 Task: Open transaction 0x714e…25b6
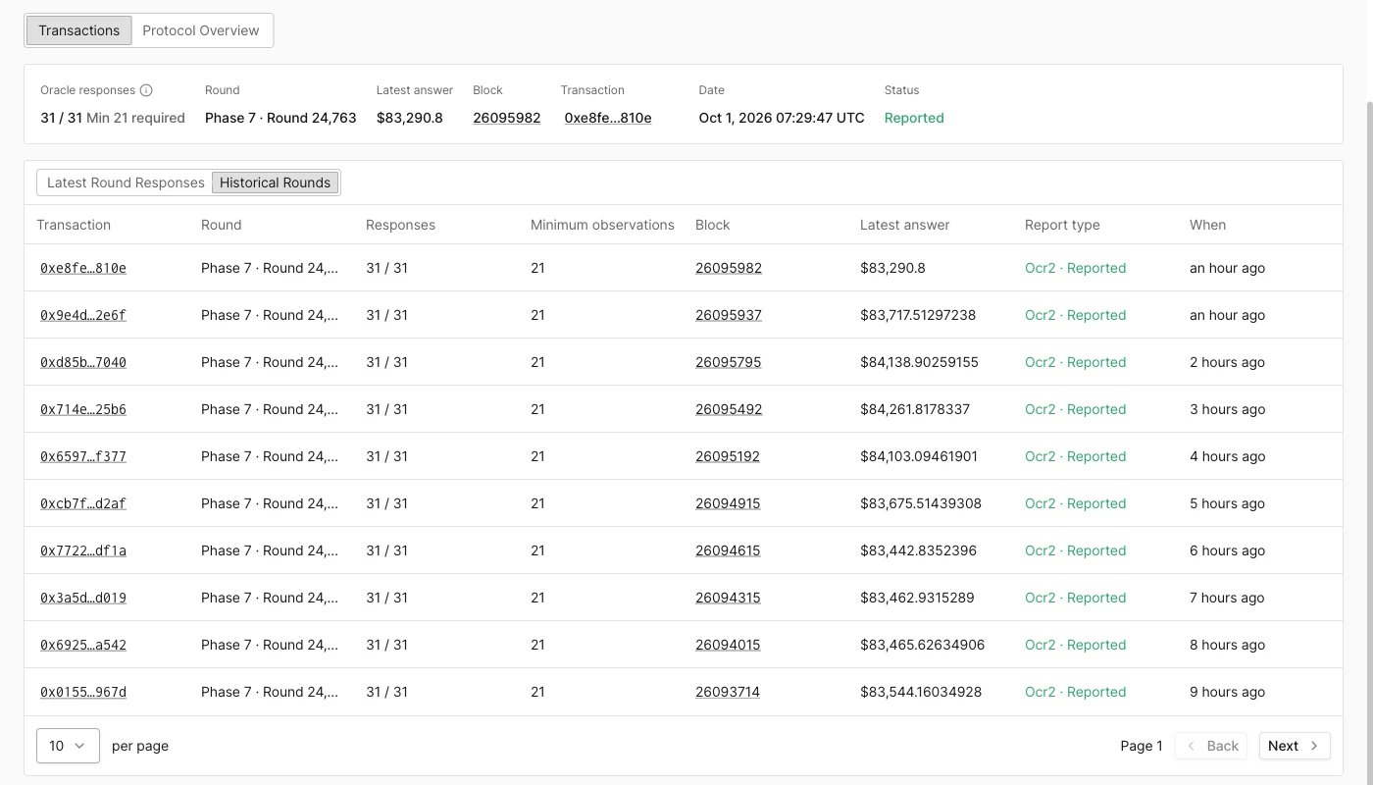(83, 409)
